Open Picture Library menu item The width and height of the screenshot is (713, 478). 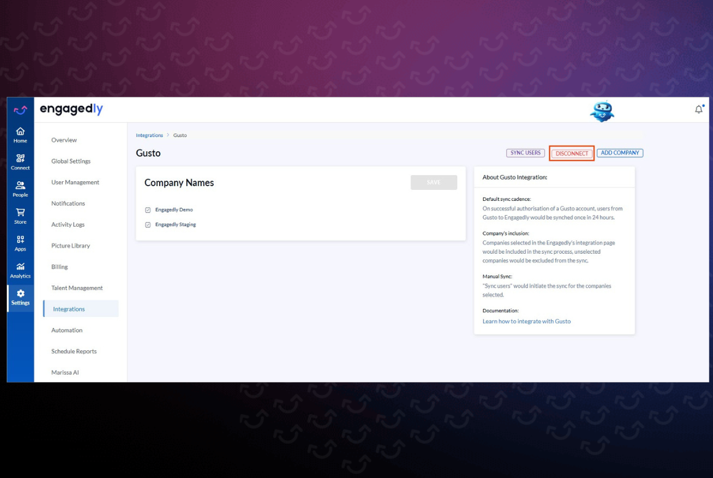71,246
